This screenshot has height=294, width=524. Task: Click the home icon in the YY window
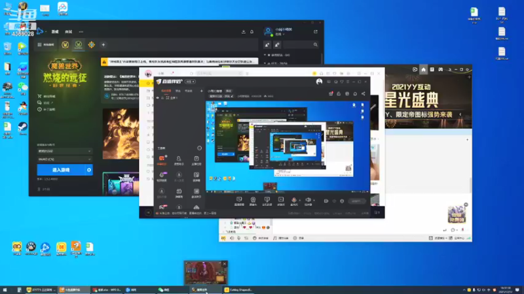pos(423,69)
